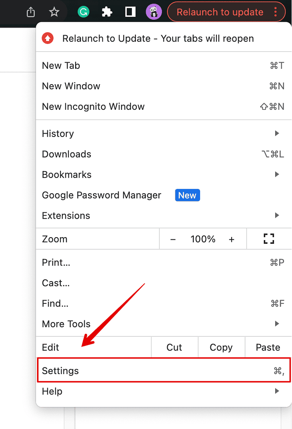The height and width of the screenshot is (429, 292).
Task: Enter full screen via the fullscreen icon
Action: (x=269, y=239)
